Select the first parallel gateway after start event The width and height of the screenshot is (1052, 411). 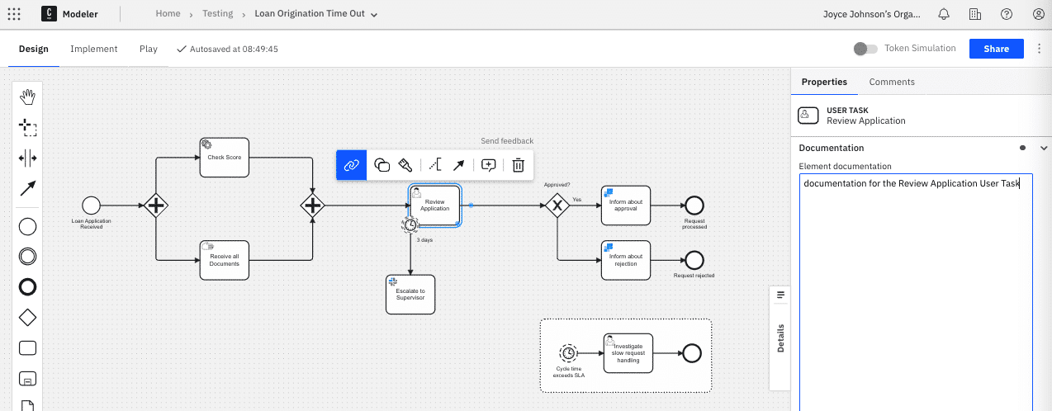(x=156, y=205)
